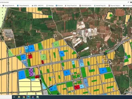Screen dimensions: 132x99
Task: Select the purple cross-hatched parcel on map
Action: pyautogui.click(x=31, y=72)
